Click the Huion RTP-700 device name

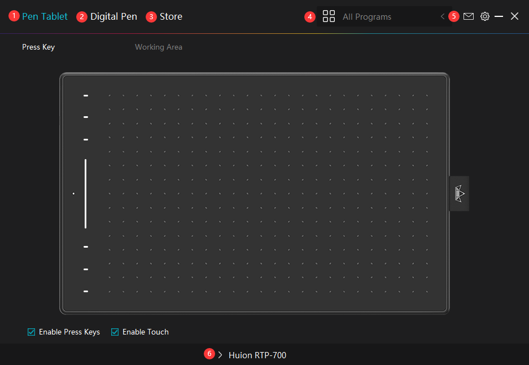coord(257,355)
